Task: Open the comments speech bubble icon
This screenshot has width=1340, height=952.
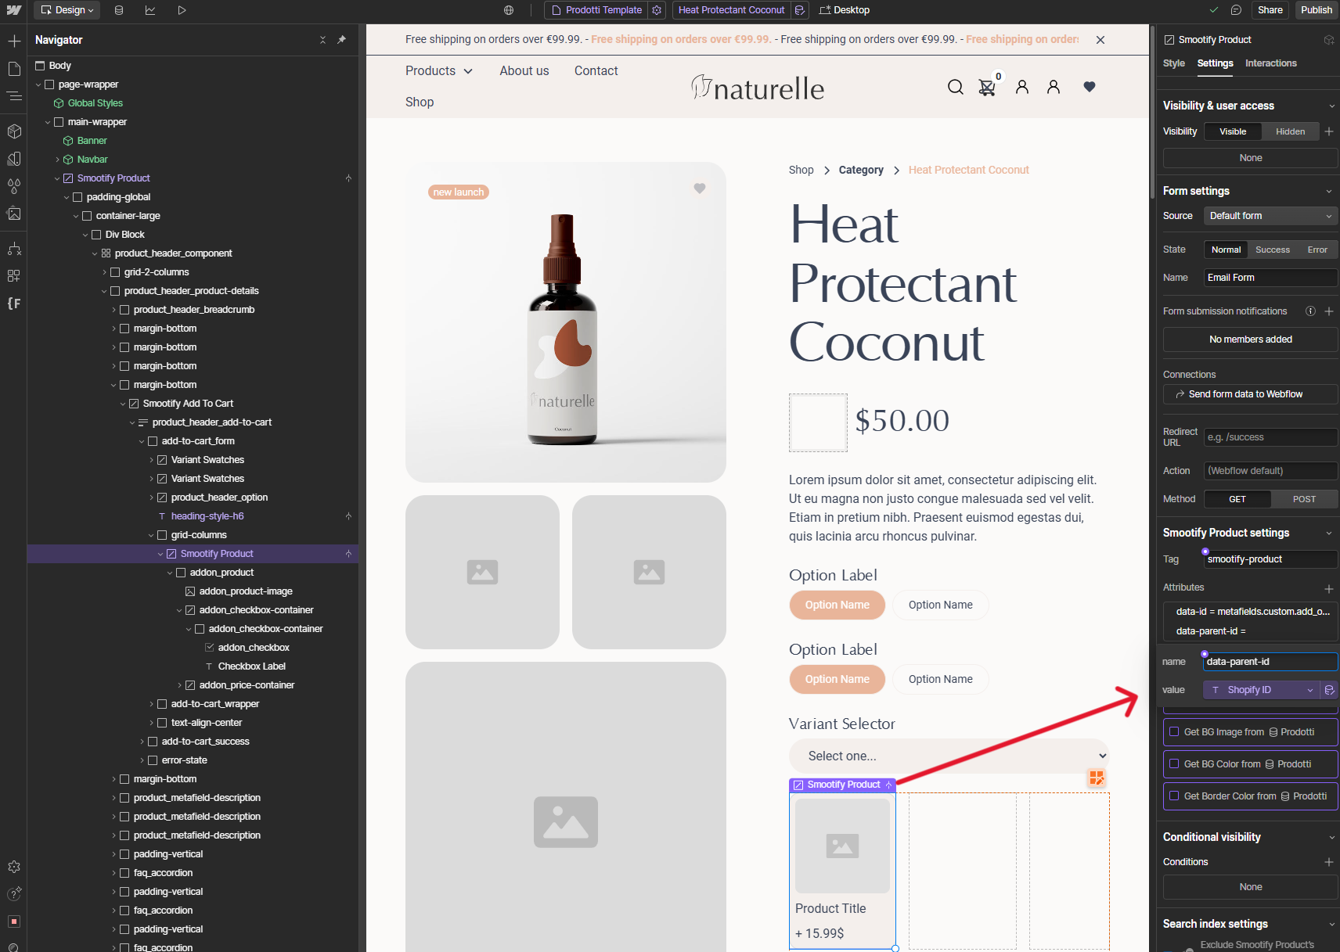Action: click(1236, 10)
